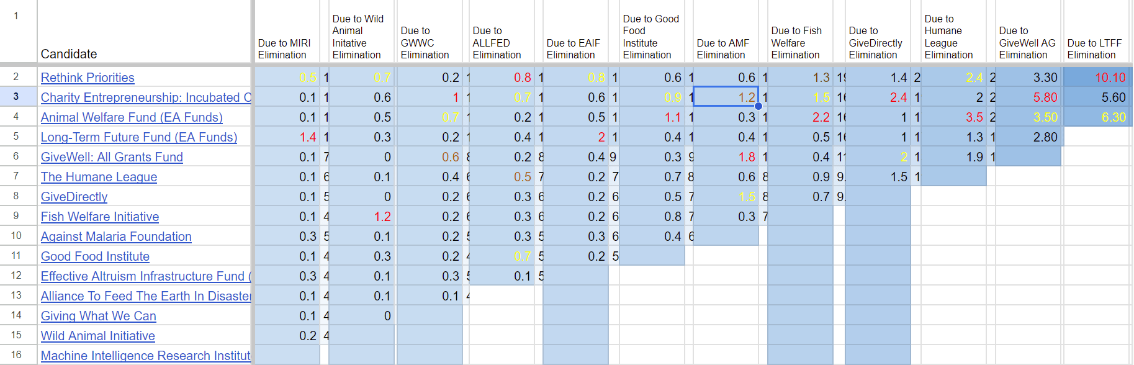
Task: Click the red 3.5 cell in Humane League column
Action: [x=953, y=117]
